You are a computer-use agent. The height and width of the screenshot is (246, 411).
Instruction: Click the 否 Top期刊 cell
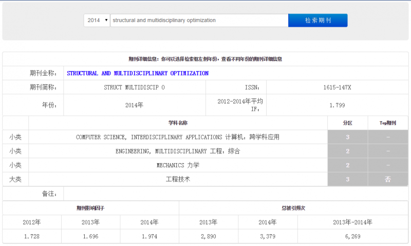388,179
